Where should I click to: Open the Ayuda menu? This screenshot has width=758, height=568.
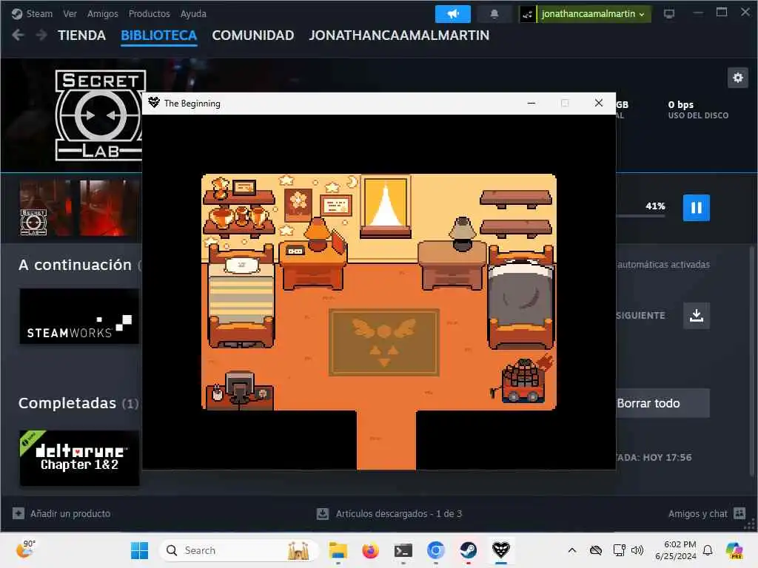pos(193,13)
